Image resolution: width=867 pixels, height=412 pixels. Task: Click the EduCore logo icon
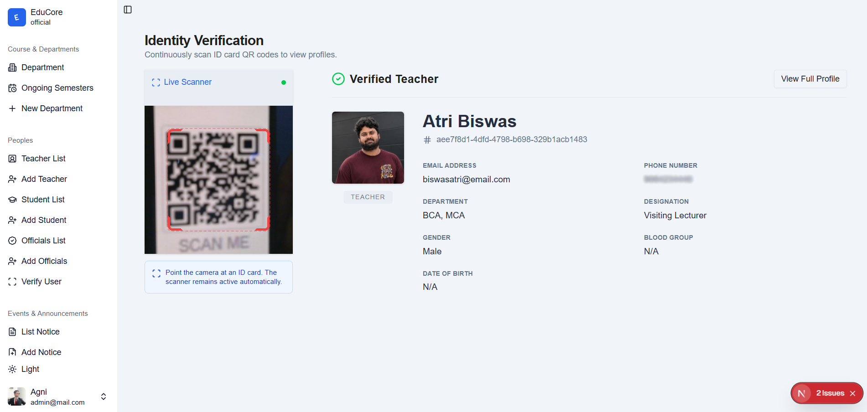click(x=17, y=17)
